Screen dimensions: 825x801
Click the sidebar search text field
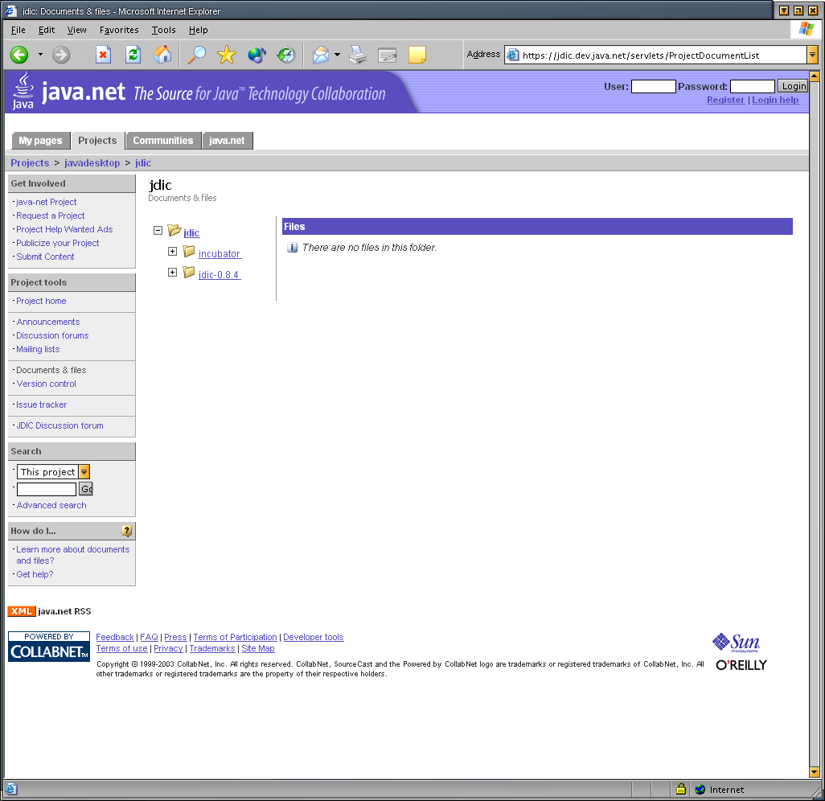pyautogui.click(x=47, y=489)
